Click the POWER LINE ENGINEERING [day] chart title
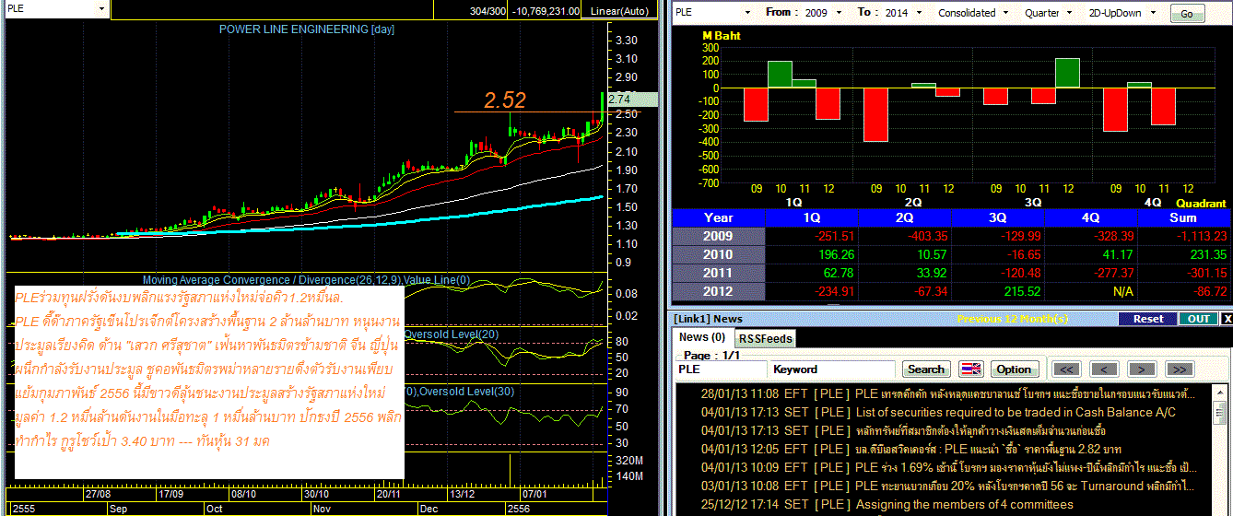The image size is (1233, 516). tap(306, 29)
